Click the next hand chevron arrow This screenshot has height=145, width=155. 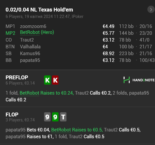tap(151, 9)
